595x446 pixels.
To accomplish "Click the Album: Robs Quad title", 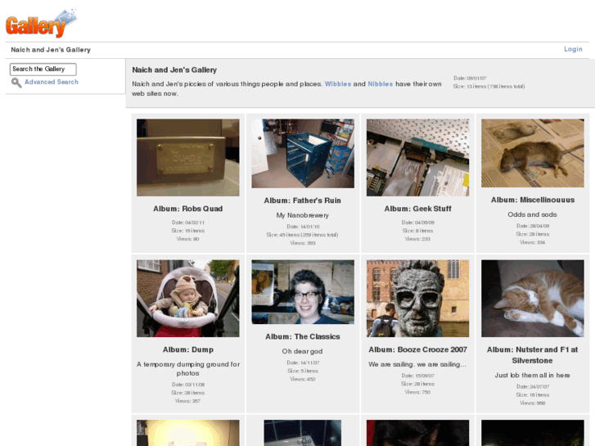I will pos(188,209).
